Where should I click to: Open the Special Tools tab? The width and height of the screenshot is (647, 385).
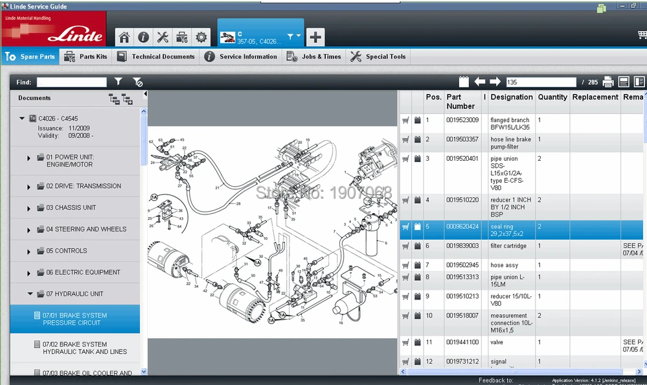[x=378, y=56]
